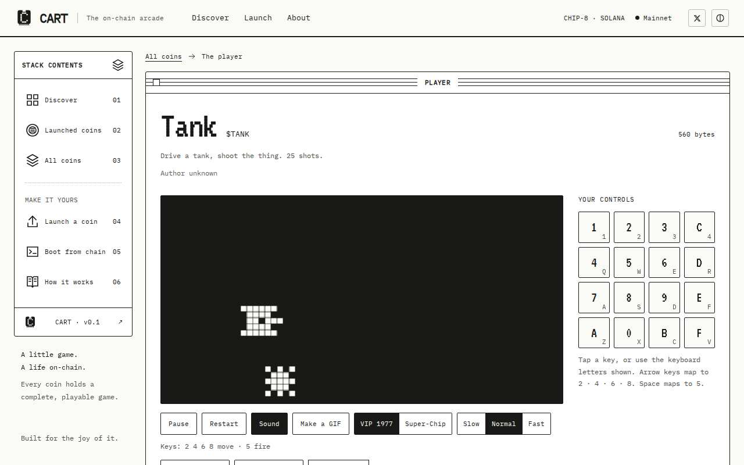Image resolution: width=744 pixels, height=465 pixels.
Task: Click the Tank game screen canvas
Action: [362, 299]
